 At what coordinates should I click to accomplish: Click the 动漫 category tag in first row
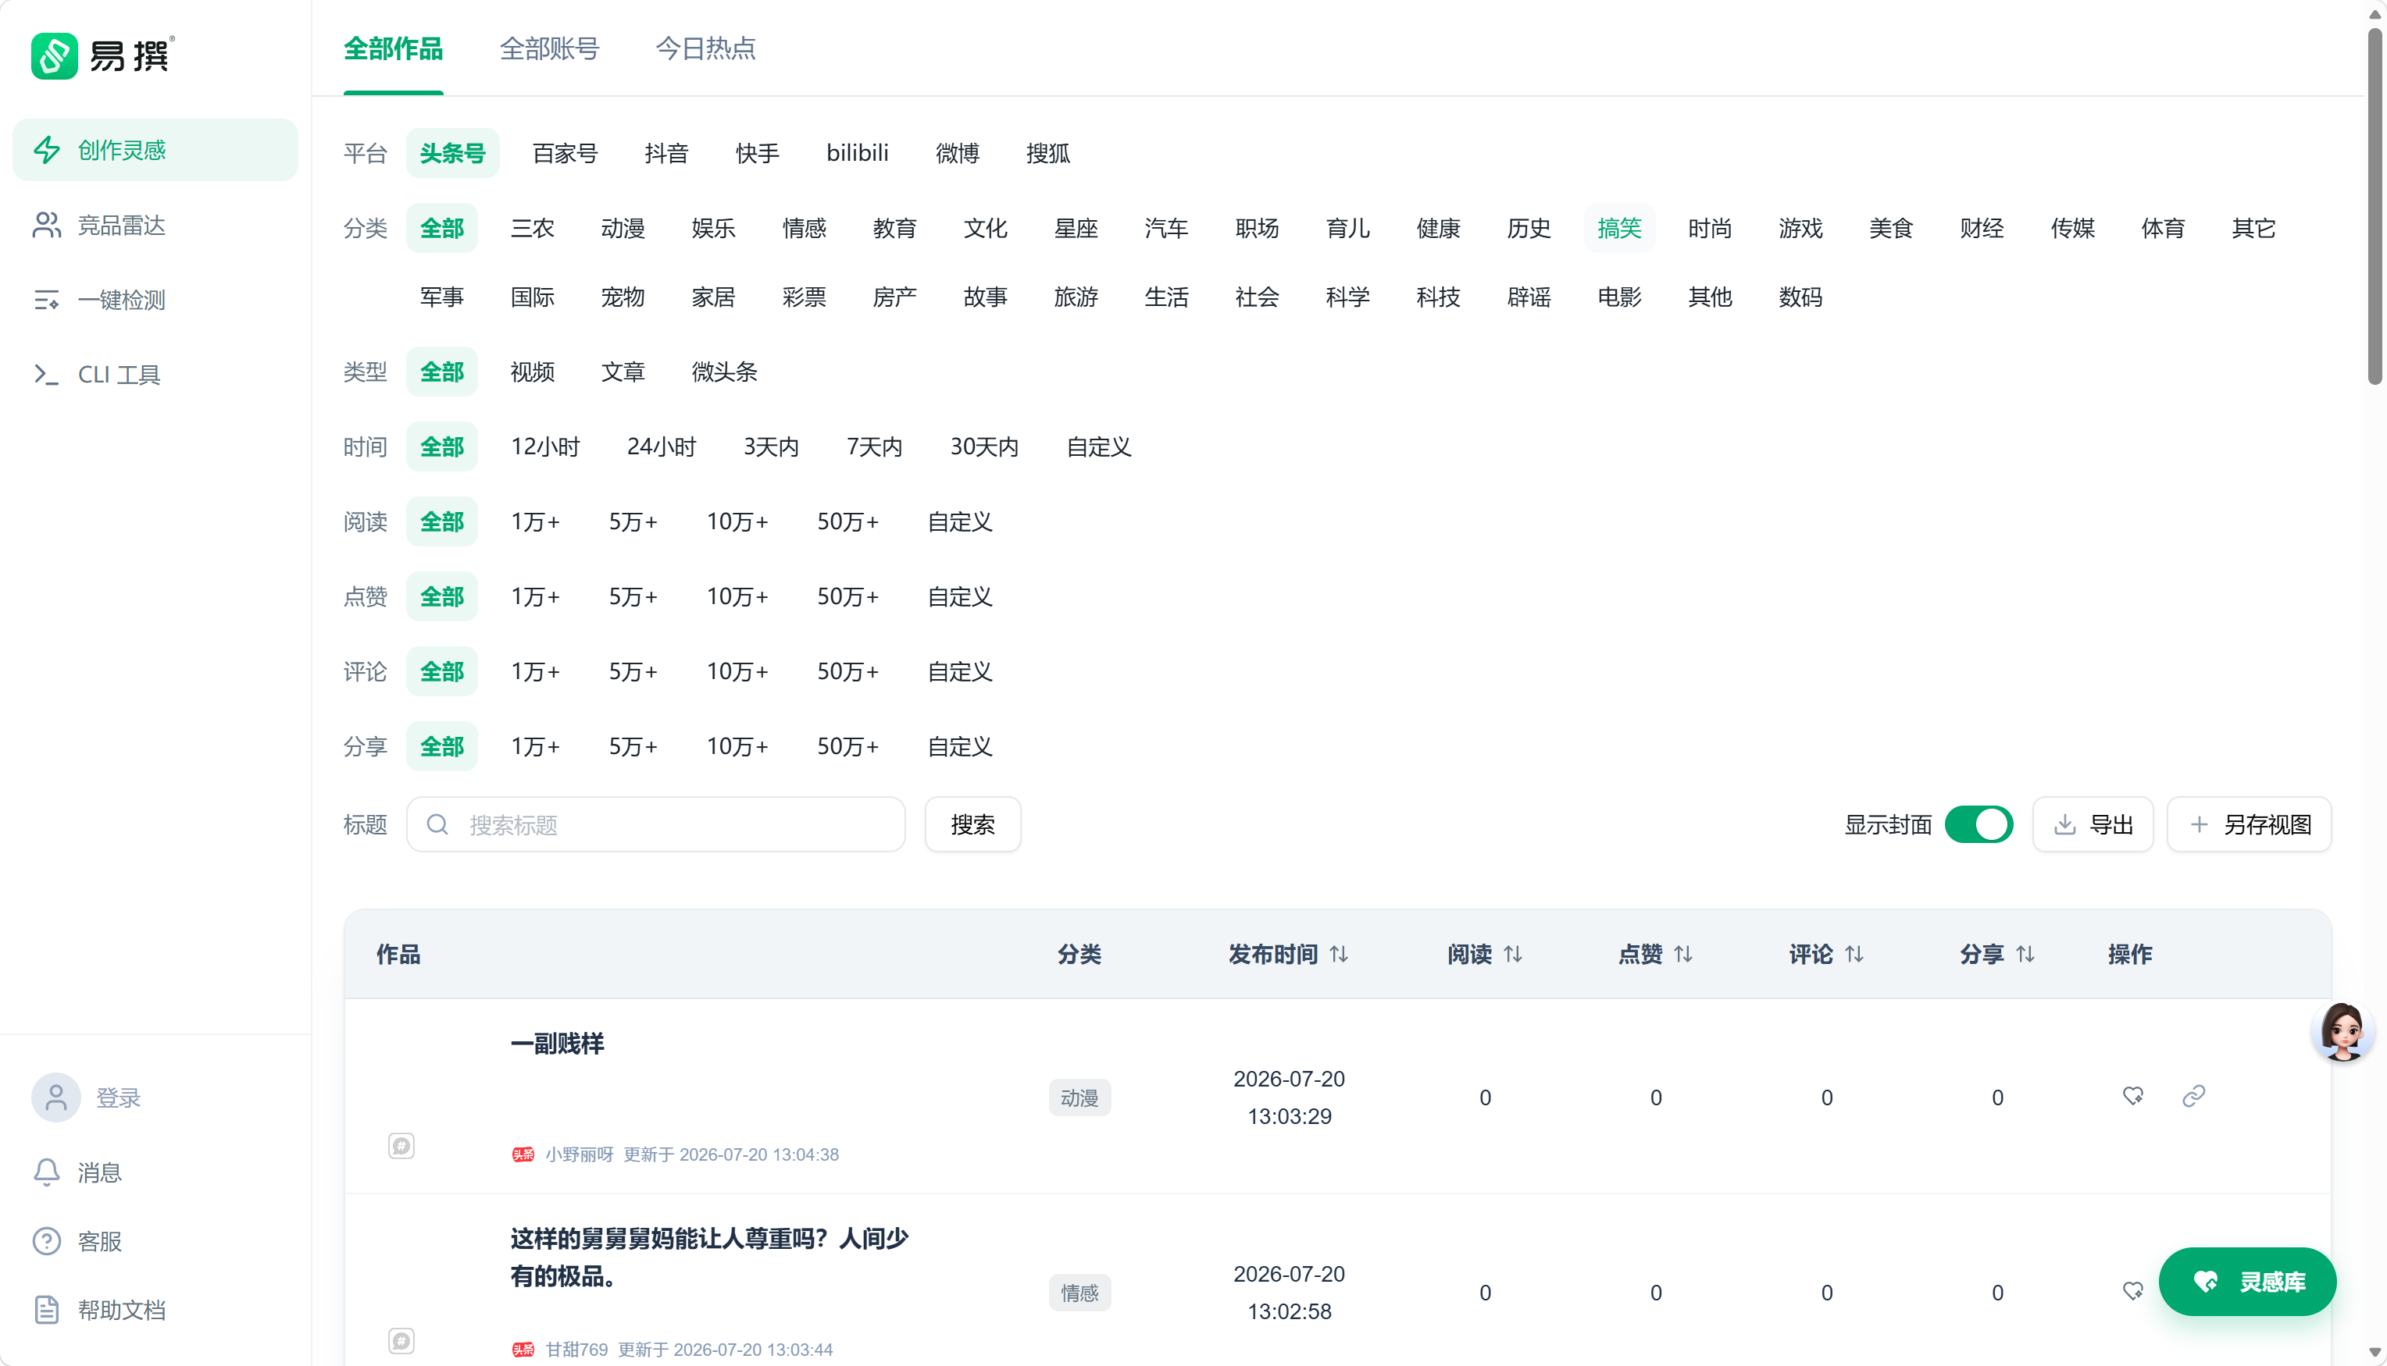point(1079,1097)
